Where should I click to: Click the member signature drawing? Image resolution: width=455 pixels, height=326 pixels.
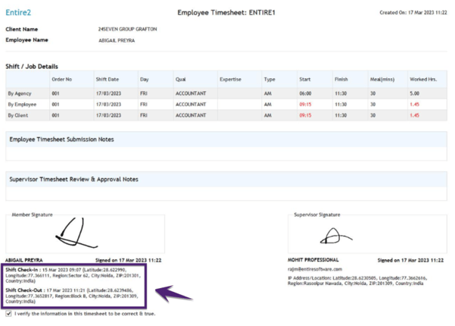[75, 234]
